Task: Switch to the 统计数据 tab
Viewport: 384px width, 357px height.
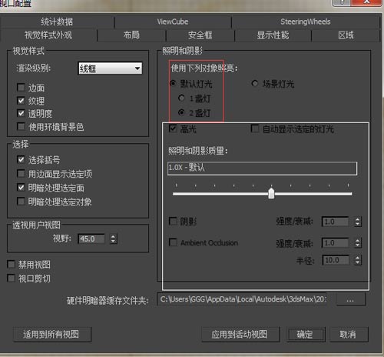Action: pos(57,22)
